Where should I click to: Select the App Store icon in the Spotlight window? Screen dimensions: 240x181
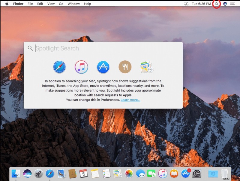click(x=103, y=67)
